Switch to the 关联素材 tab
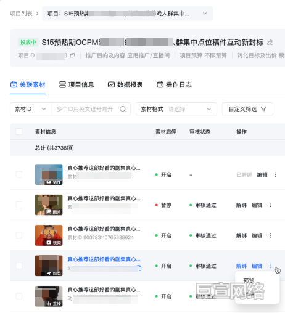285x313 pixels. click(28, 84)
